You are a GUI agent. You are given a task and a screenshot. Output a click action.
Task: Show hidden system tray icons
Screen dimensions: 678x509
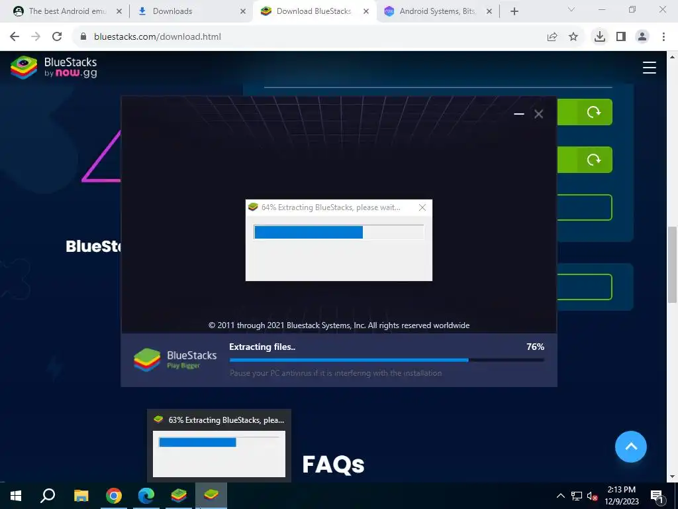[560, 496]
